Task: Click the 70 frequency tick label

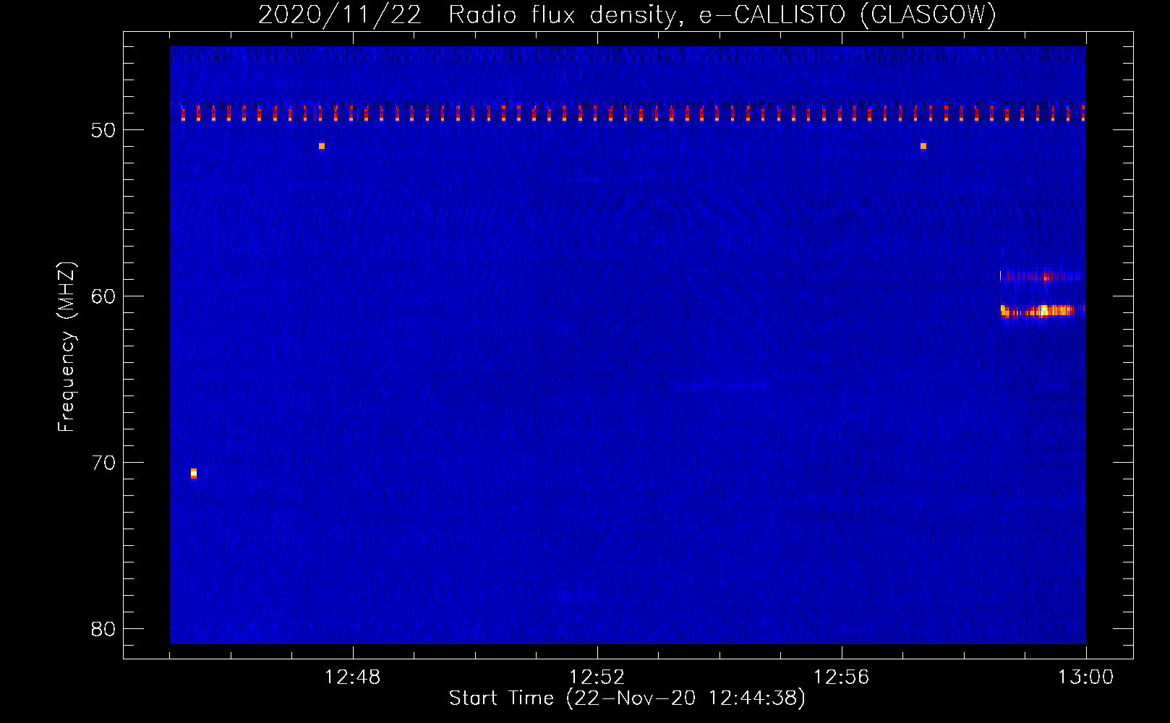Action: tap(104, 463)
